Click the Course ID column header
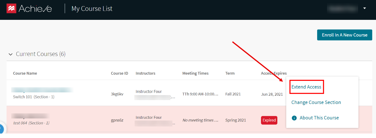The height and width of the screenshot is (138, 376). (119, 73)
